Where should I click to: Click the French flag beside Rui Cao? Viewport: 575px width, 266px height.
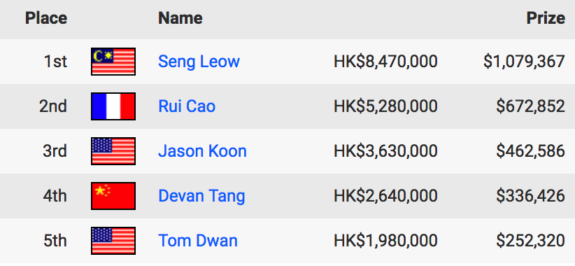(113, 106)
